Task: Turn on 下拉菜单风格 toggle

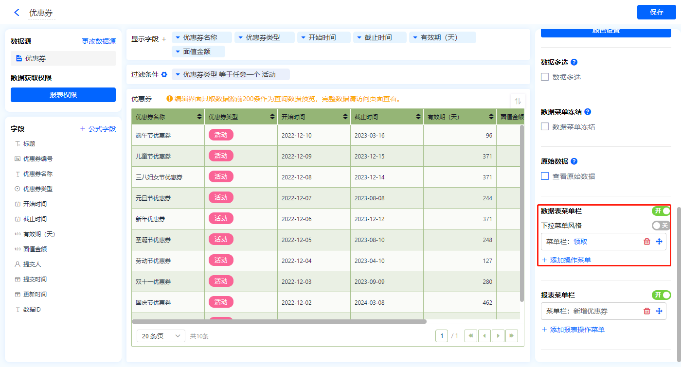Action: click(x=661, y=226)
